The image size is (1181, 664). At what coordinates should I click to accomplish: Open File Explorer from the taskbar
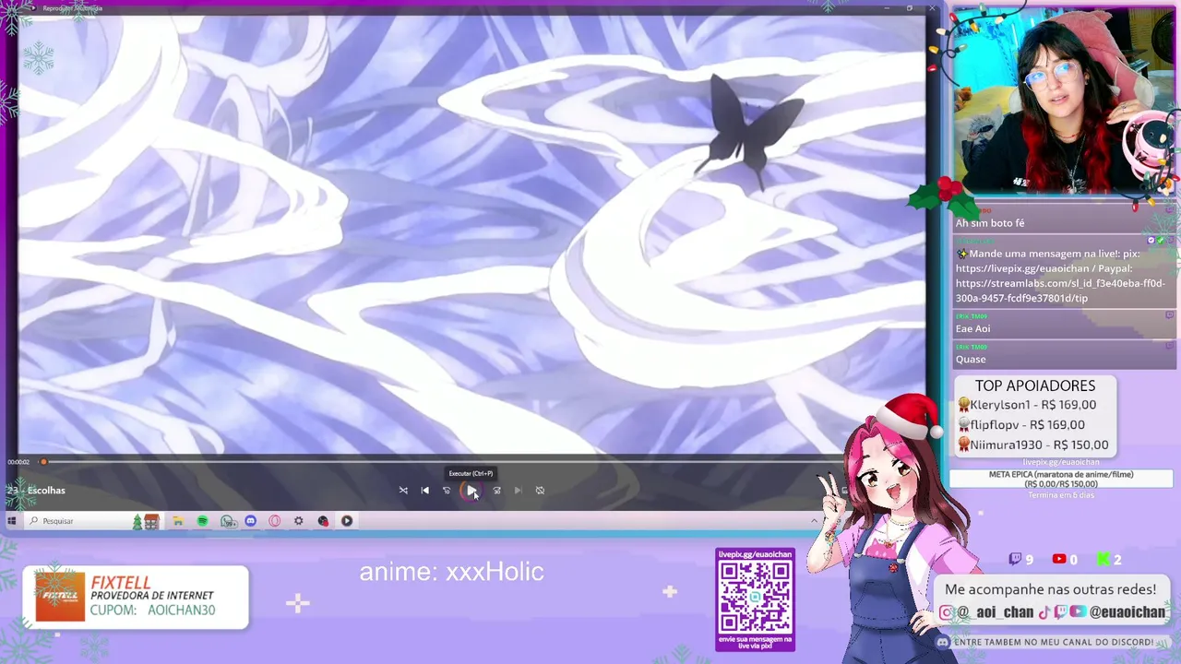[177, 521]
